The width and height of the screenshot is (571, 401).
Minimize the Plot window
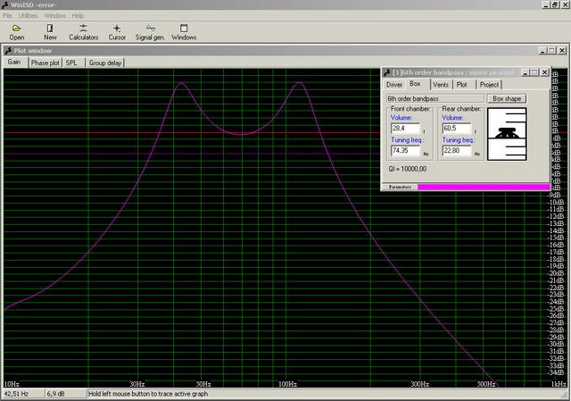pyautogui.click(x=542, y=51)
